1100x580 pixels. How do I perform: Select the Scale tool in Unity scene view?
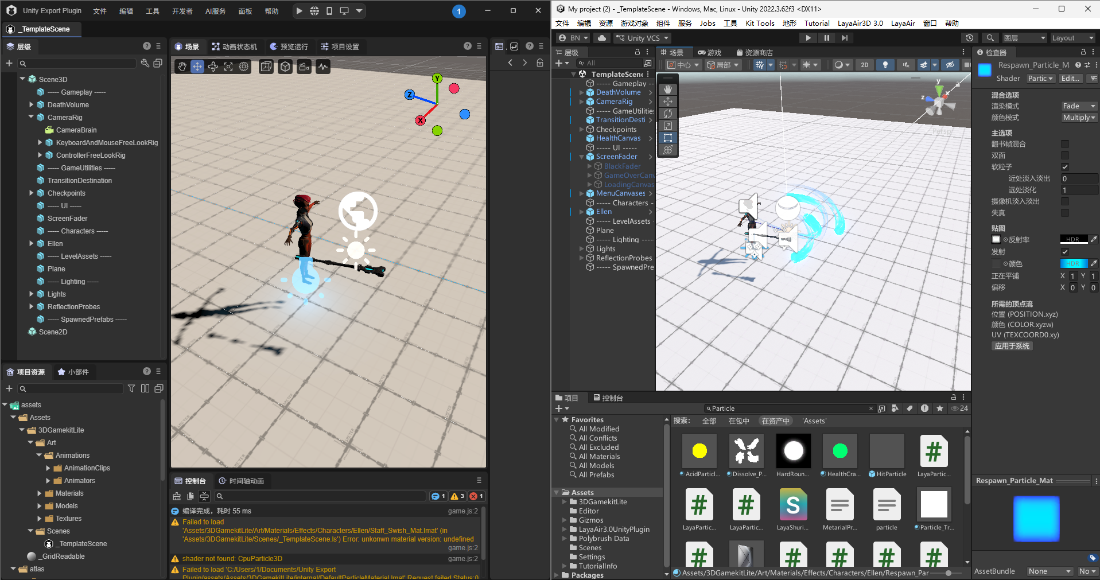tap(668, 126)
